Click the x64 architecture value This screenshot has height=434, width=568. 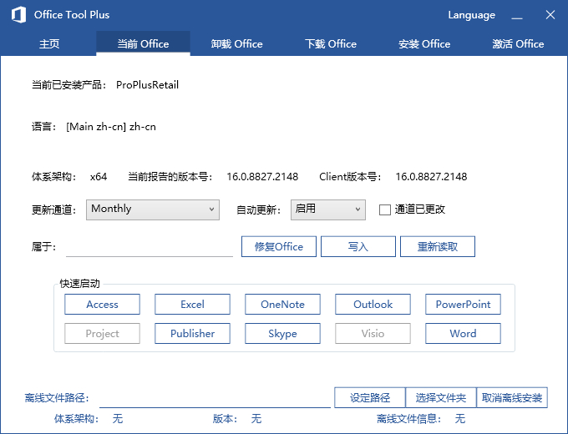[99, 177]
